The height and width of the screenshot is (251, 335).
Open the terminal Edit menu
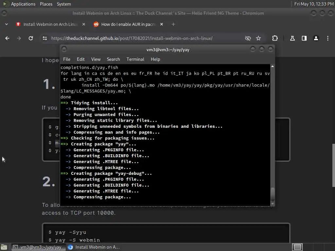(81, 59)
